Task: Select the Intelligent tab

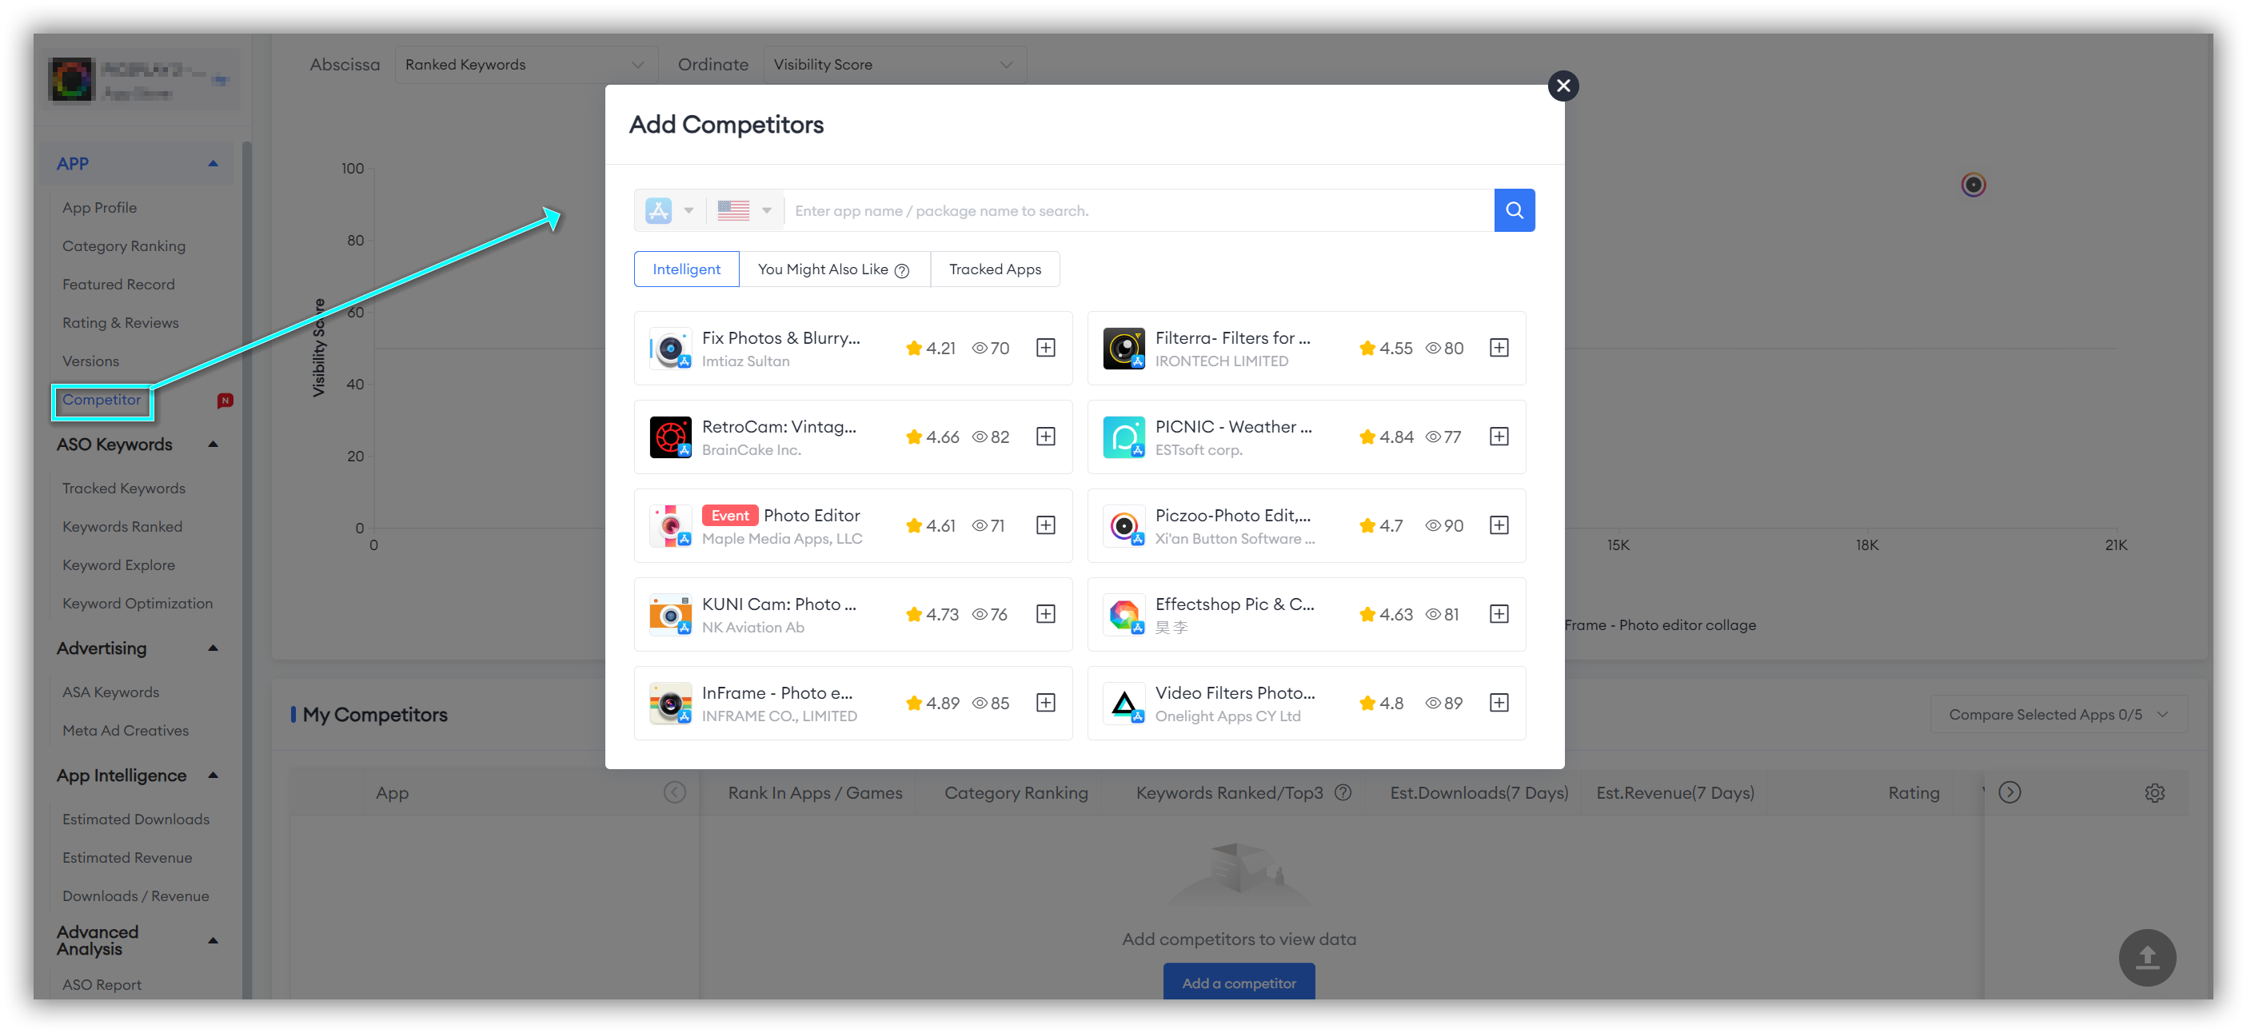Action: (x=686, y=269)
